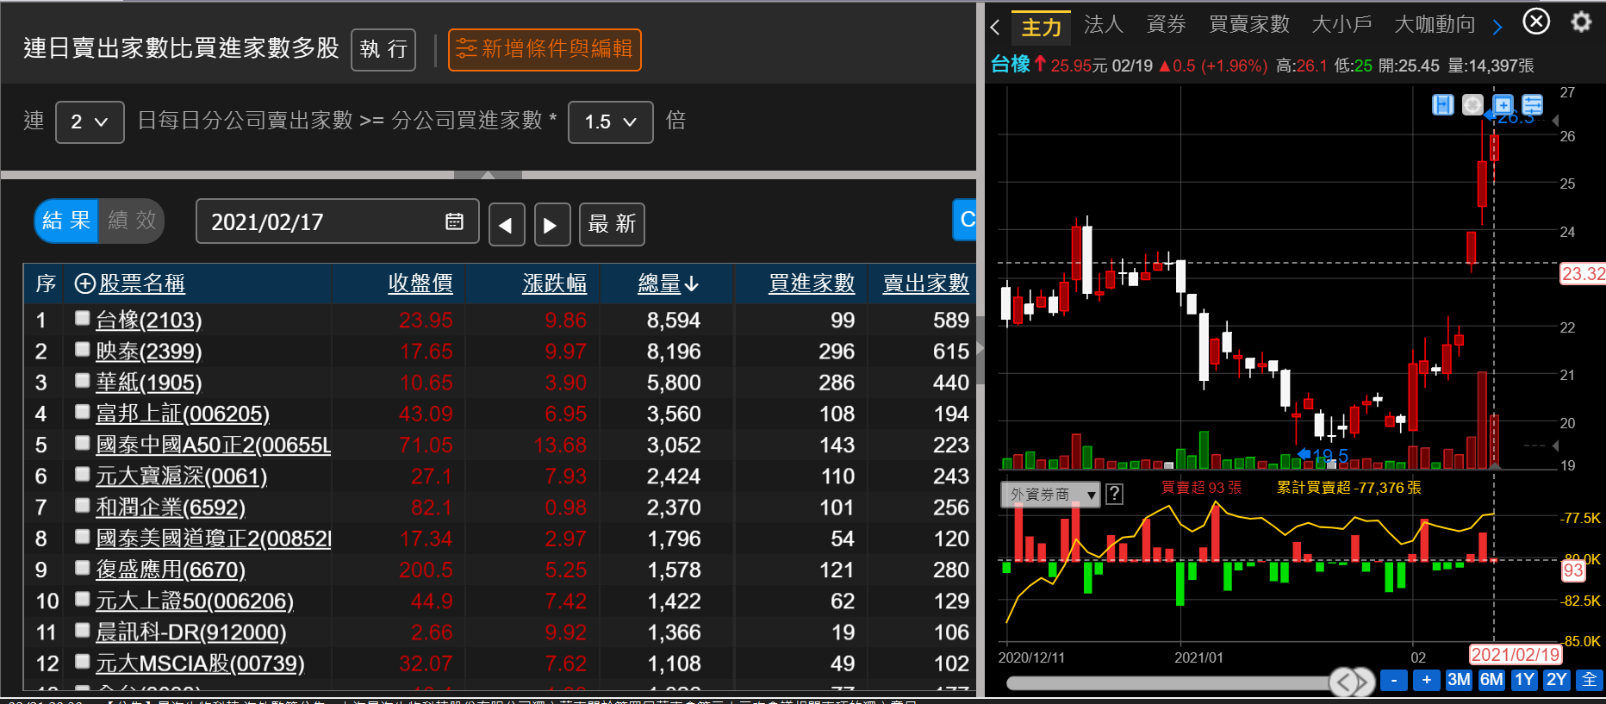Click the chart indicator settings sliders icon
Image resolution: width=1606 pixels, height=704 pixels.
[x=1532, y=105]
